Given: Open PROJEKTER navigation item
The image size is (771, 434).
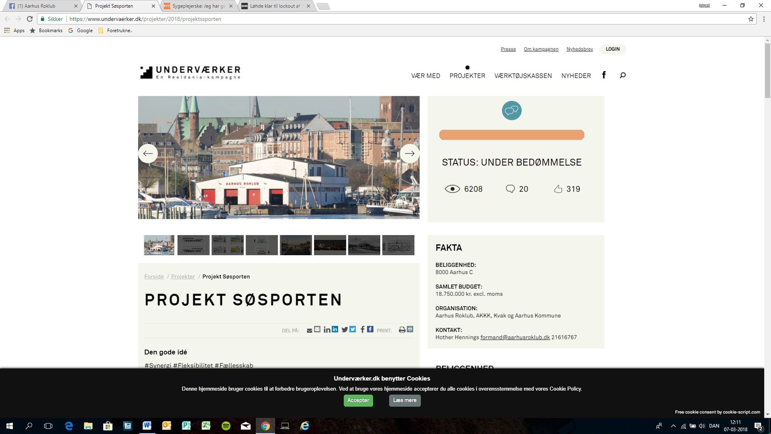Looking at the screenshot, I should point(467,76).
